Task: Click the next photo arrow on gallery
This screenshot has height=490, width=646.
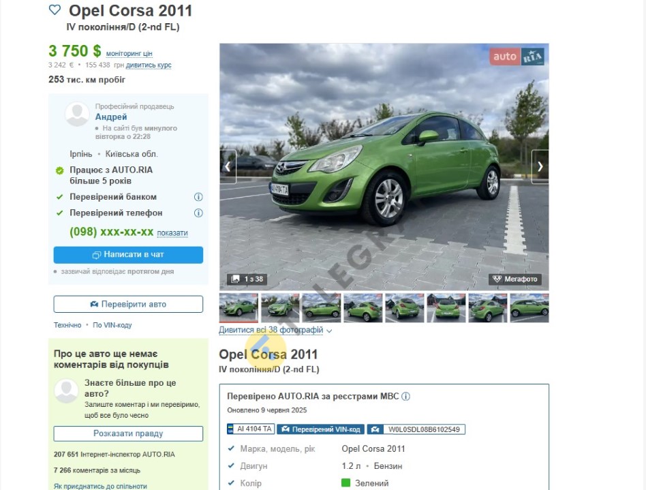Action: click(540, 166)
